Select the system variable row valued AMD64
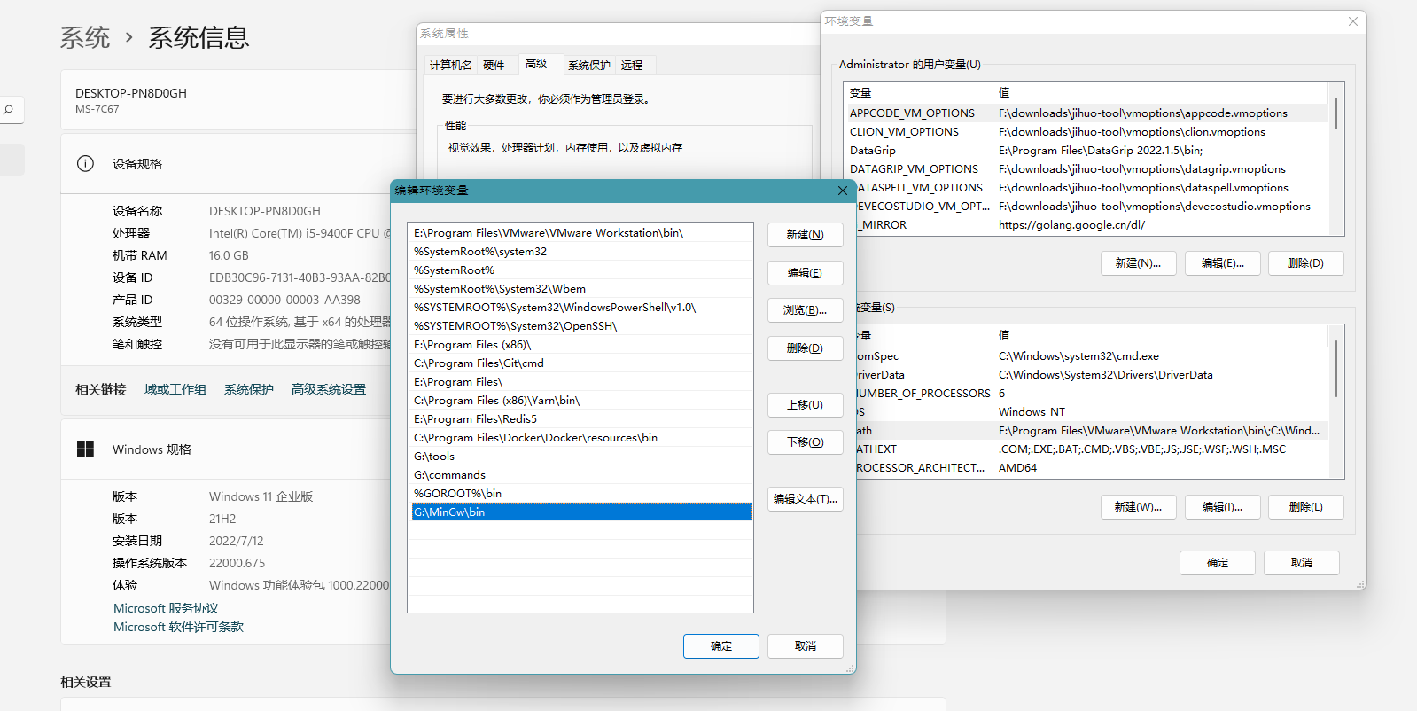Screen dimensions: 1417x711 [x=1092, y=468]
